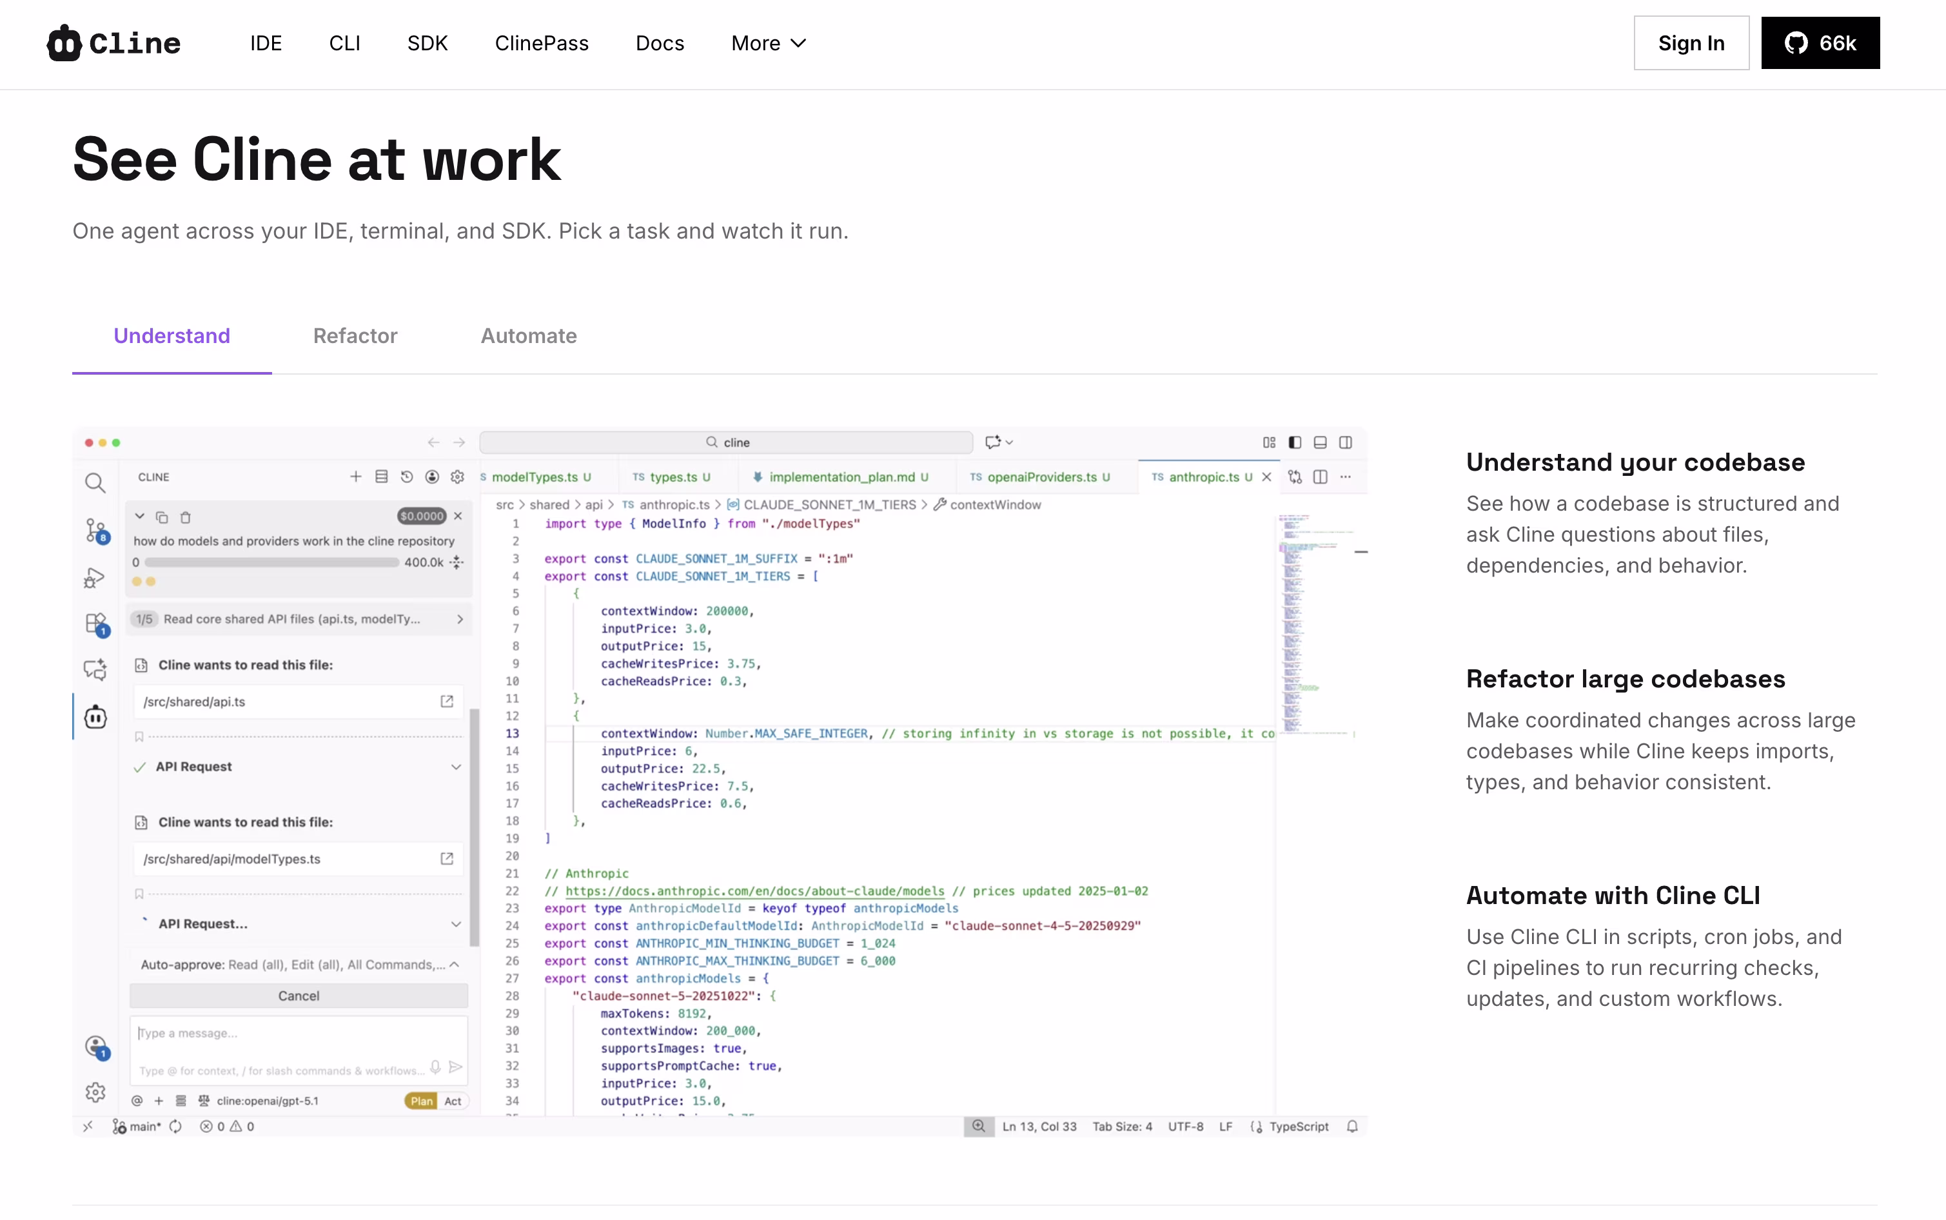The image size is (1946, 1220).
Task: Copy the task using the copy icon
Action: 161,517
